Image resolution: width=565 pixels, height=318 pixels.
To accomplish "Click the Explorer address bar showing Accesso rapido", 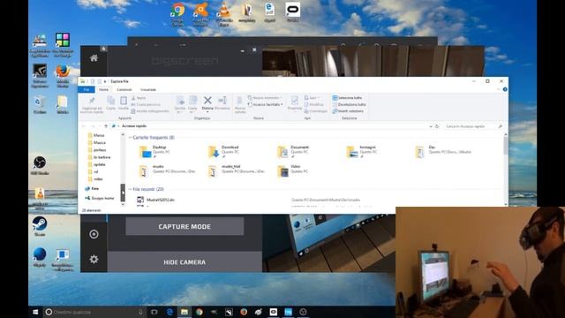I will click(272, 126).
